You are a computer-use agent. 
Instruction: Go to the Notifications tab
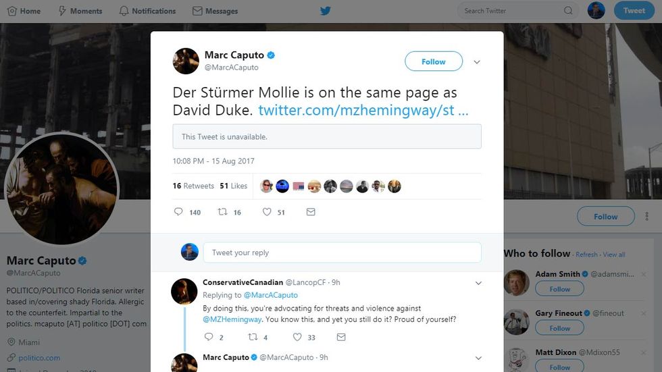(x=147, y=11)
